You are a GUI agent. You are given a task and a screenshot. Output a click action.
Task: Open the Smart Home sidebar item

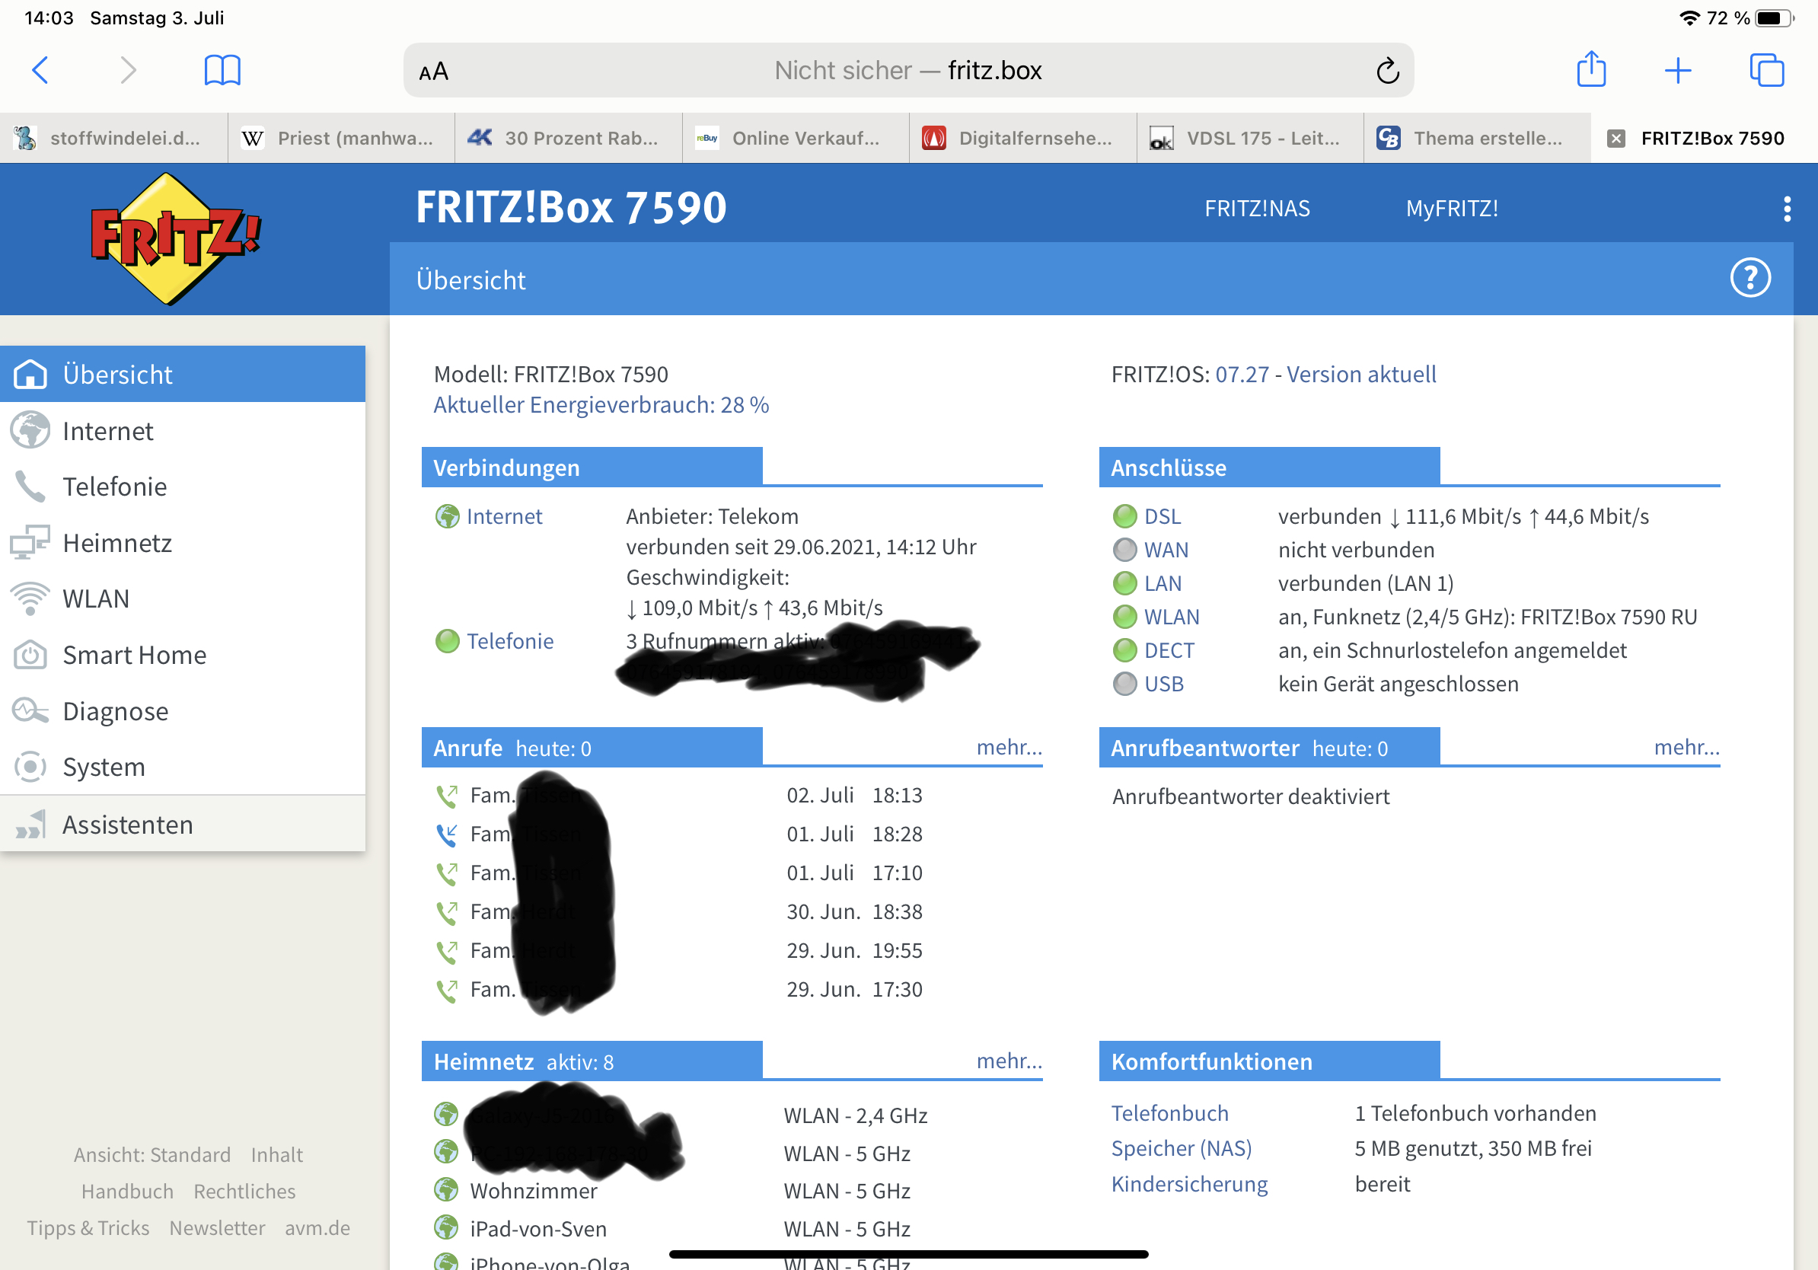click(134, 656)
